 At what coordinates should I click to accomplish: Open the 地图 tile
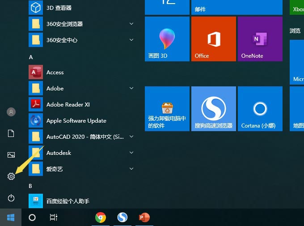(x=297, y=109)
